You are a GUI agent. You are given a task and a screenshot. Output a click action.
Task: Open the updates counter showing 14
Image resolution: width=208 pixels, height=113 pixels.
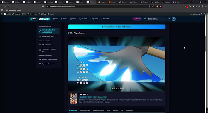[x=24, y=14]
